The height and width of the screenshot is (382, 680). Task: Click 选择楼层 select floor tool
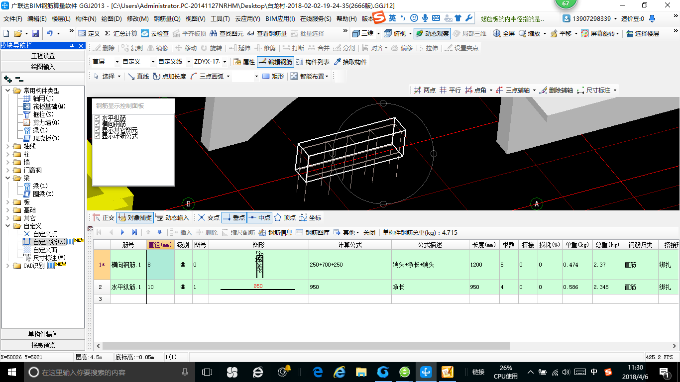tap(642, 33)
